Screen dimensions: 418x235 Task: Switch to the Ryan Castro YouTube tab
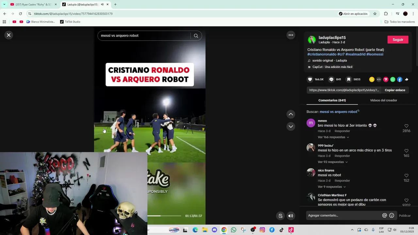[x=34, y=5]
